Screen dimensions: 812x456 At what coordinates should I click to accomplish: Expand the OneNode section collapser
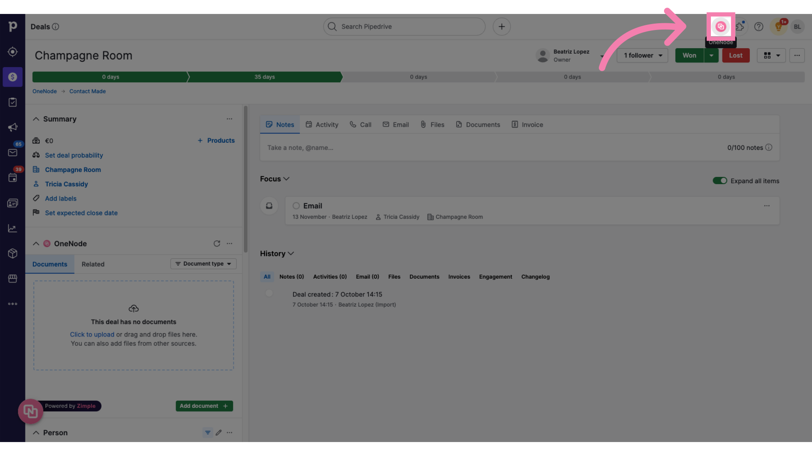(x=36, y=243)
